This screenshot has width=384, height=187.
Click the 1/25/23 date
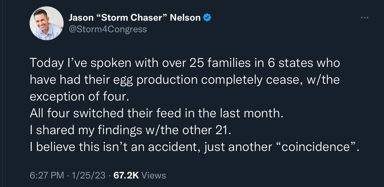coord(88,175)
